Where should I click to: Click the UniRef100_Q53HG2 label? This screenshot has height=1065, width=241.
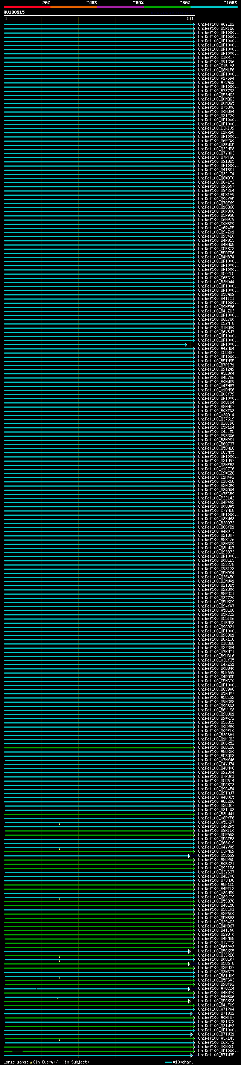pos(216,95)
